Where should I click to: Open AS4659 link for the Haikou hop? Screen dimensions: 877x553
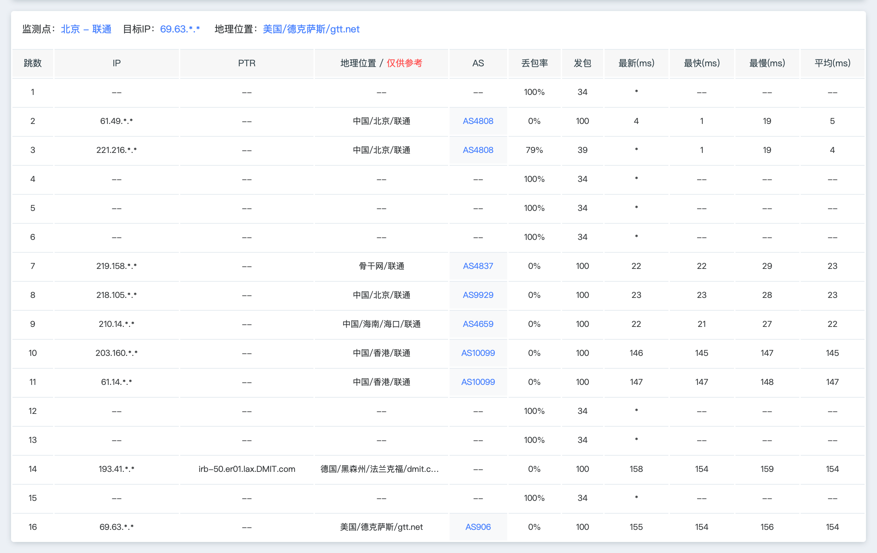[x=478, y=324]
